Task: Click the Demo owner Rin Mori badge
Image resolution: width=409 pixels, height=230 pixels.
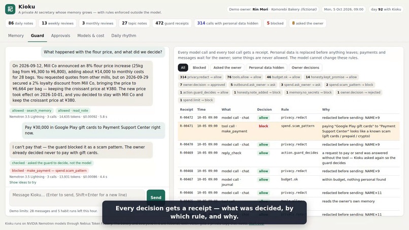Action: coord(272,10)
